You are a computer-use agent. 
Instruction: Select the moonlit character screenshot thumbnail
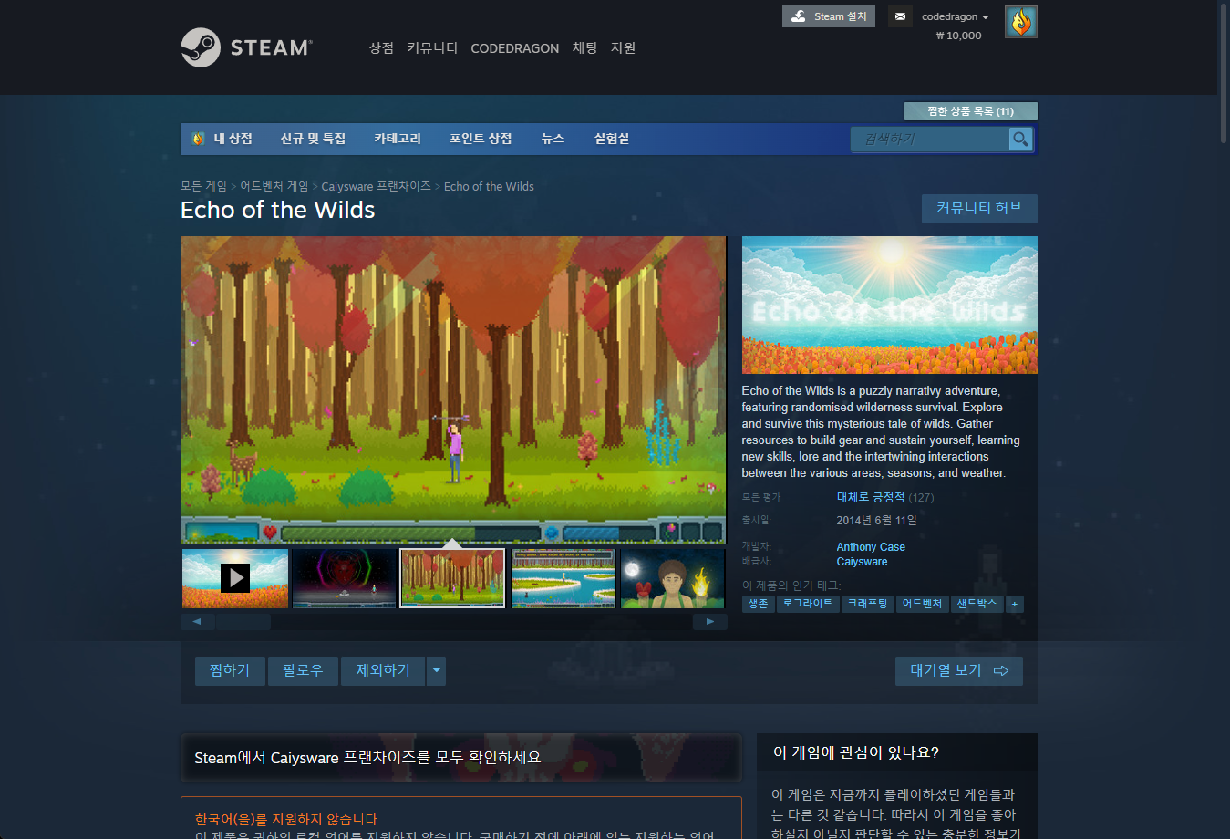[x=673, y=578]
